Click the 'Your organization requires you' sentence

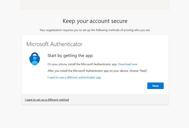[x=95, y=30]
